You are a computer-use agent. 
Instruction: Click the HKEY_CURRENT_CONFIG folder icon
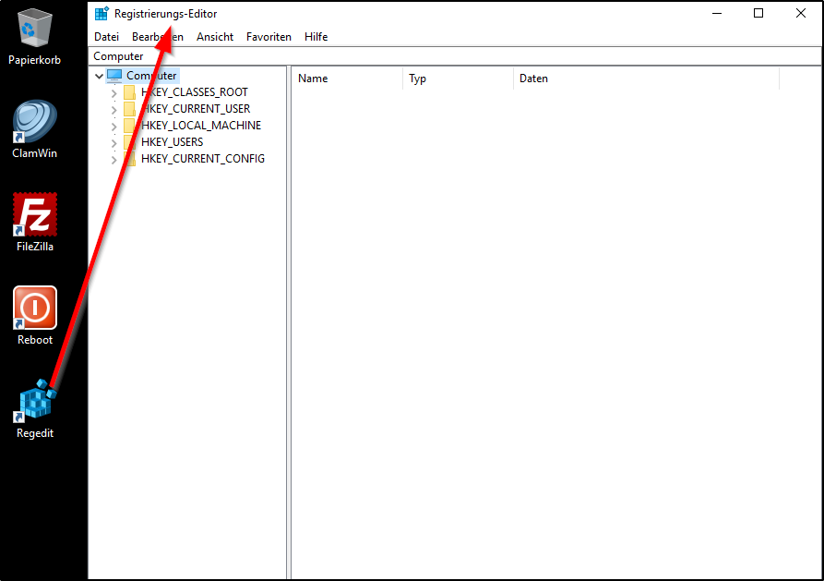click(129, 159)
